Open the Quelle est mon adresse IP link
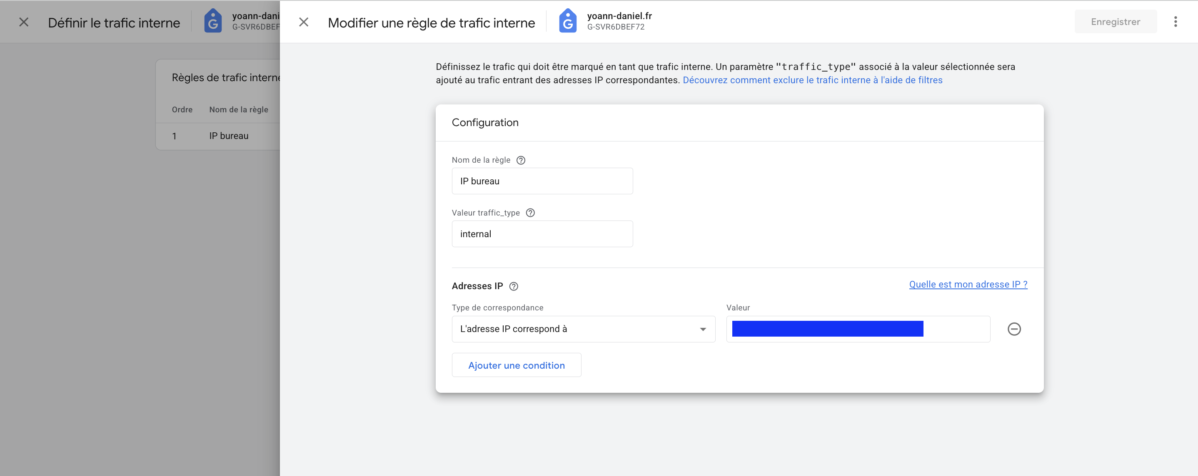 (x=968, y=284)
